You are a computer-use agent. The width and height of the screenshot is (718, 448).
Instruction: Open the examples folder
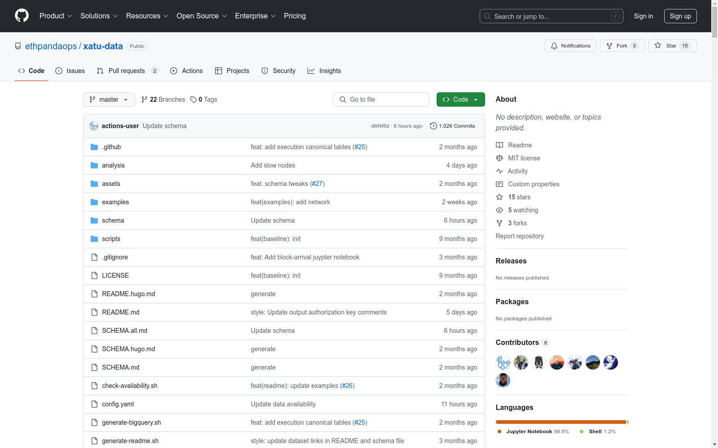click(115, 202)
